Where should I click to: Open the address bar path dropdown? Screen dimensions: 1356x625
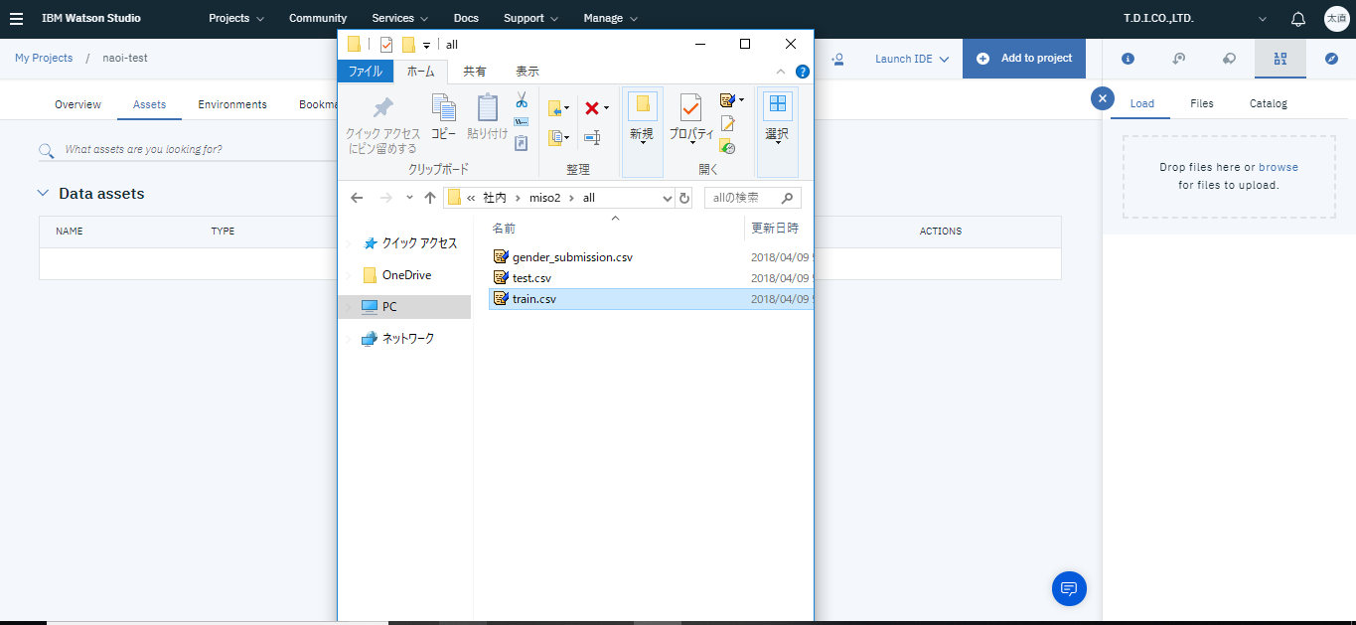coord(667,198)
